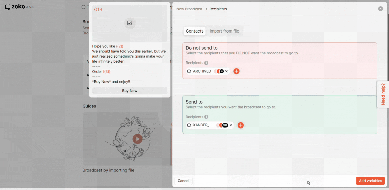Remove the ARCHIVED tag from excluded recipients

pos(226,71)
